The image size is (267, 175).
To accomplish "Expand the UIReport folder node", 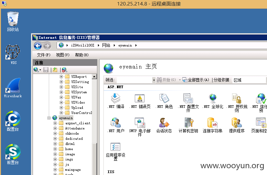I will point(61,77).
